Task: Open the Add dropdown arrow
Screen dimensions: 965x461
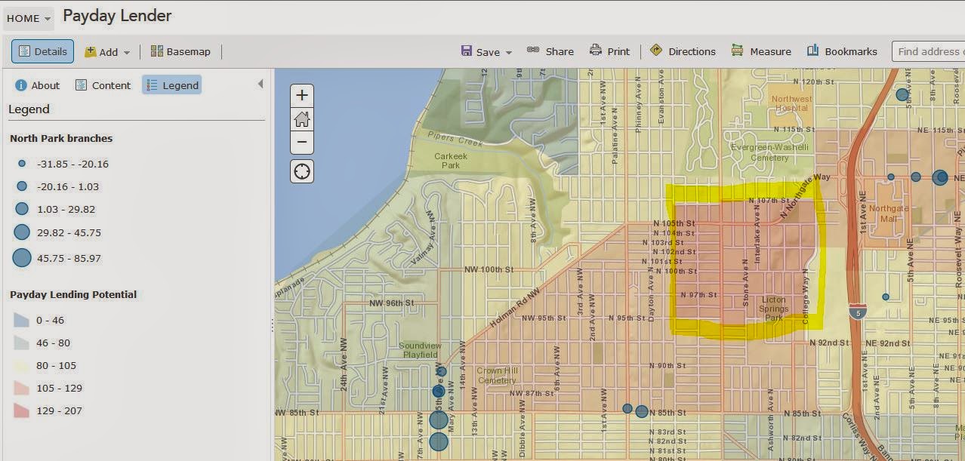Action: [126, 51]
